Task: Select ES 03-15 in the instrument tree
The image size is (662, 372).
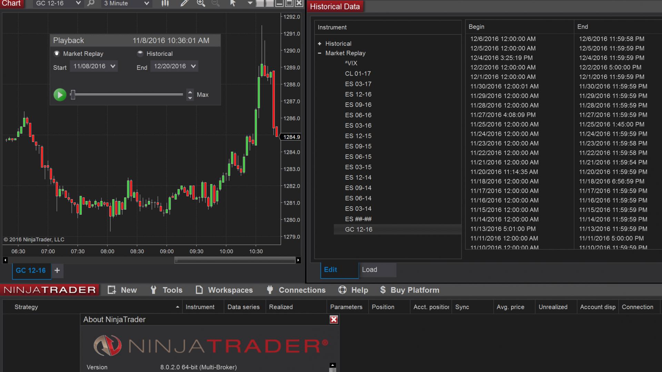Action: pos(358,167)
